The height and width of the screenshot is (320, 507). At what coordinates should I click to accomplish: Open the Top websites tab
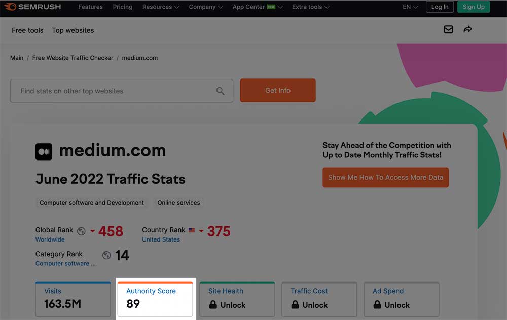(x=73, y=30)
